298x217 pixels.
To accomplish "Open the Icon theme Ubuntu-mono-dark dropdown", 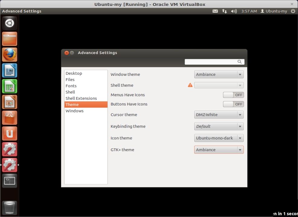I will point(219,138).
